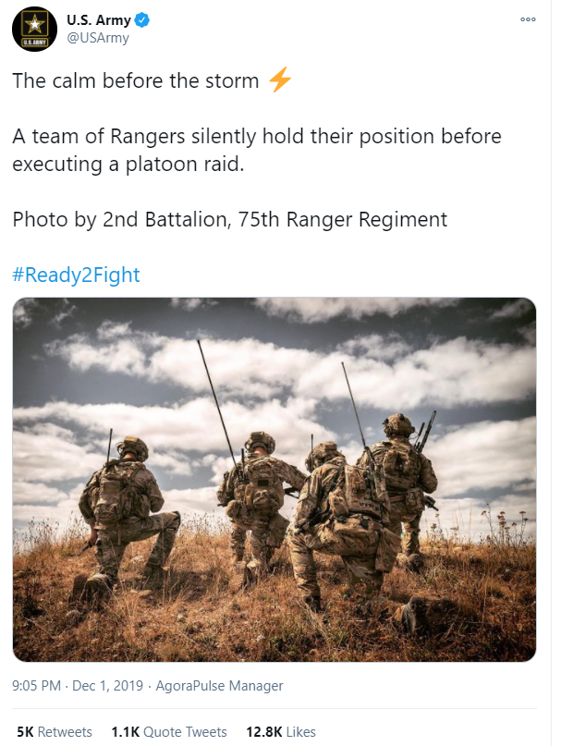View the 12.8K Likes list

coord(281,731)
